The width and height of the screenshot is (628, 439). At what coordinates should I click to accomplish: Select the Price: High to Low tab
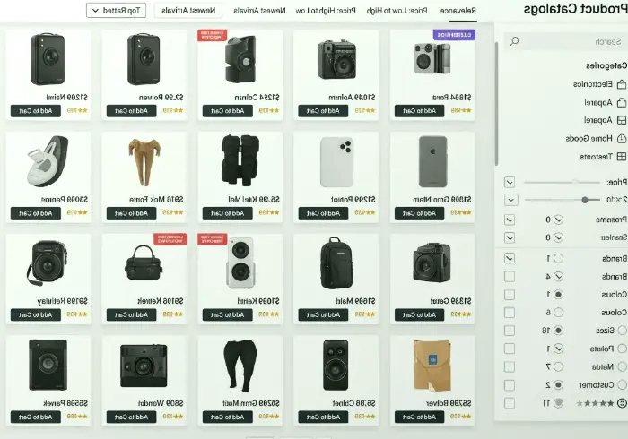325,11
